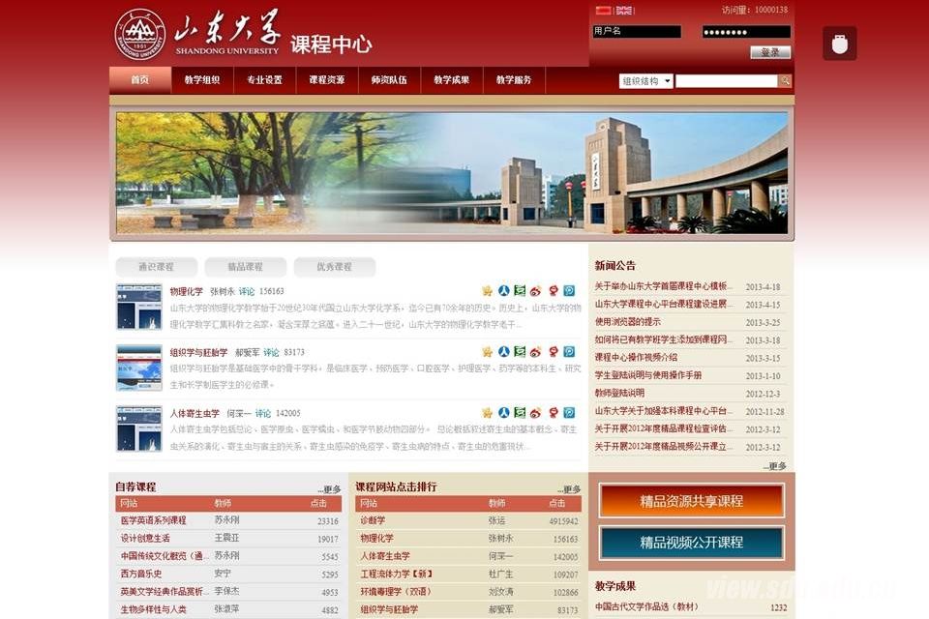929x619 pixels.
Task: Open the 精品资源共享课程 banner button
Action: [691, 501]
